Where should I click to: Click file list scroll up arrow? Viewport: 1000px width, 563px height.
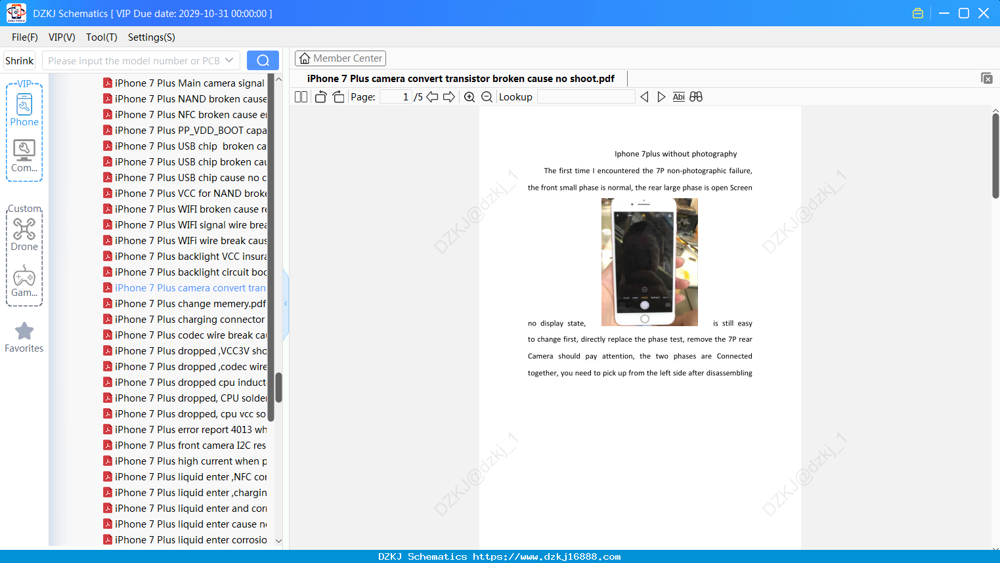[278, 79]
